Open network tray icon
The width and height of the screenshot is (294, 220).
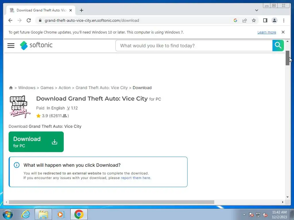[x=258, y=215]
